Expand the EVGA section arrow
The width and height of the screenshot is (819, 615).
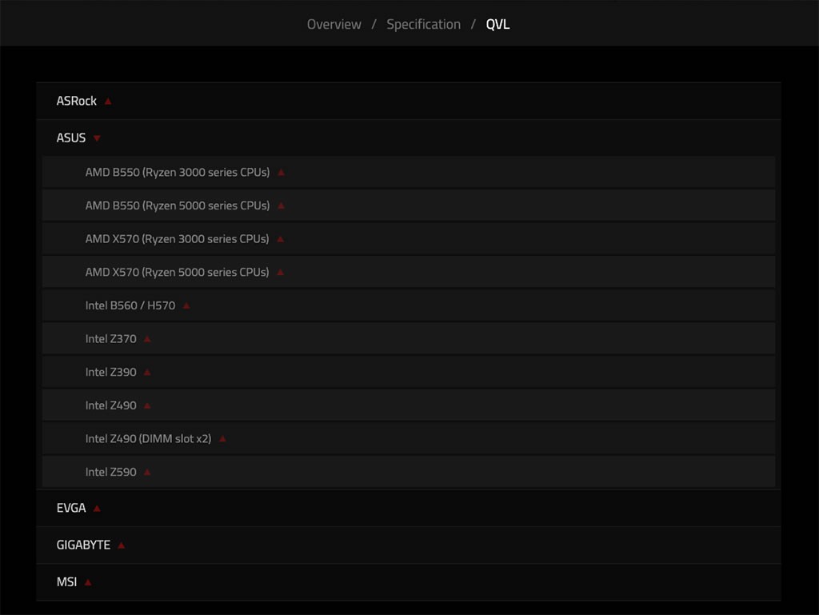coord(97,508)
